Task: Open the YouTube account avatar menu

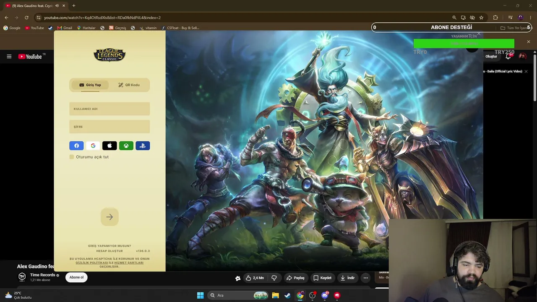Action: coord(523,56)
